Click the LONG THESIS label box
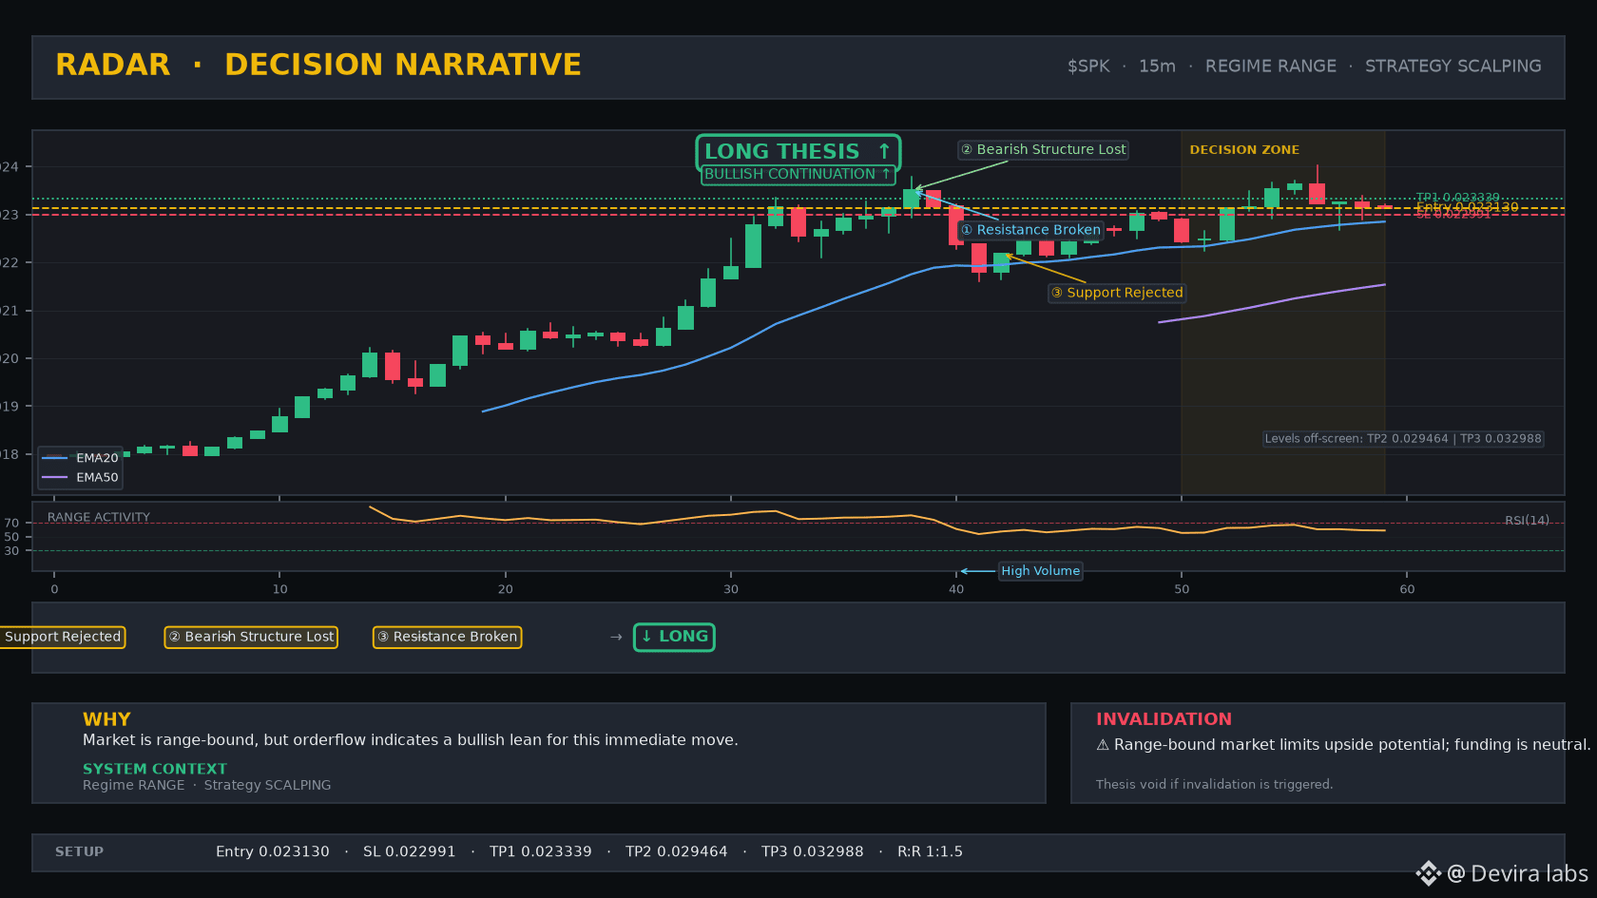 point(798,152)
